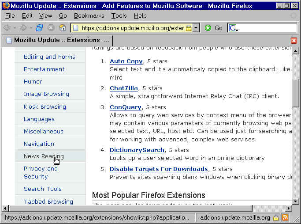The height and width of the screenshot is (224, 301).
Task: Browse the Image Browsing category
Action: coord(46,94)
